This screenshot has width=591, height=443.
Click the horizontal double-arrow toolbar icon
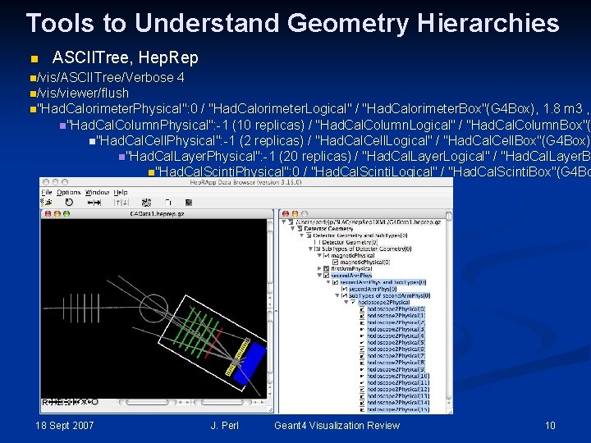[94, 203]
